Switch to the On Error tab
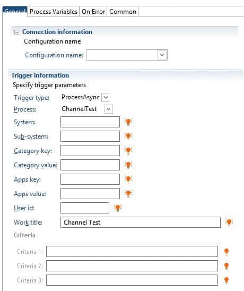This screenshot has height=291, width=244. point(93,12)
